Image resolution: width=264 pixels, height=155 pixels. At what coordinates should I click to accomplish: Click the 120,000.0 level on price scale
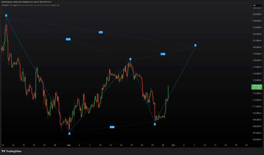257,47
